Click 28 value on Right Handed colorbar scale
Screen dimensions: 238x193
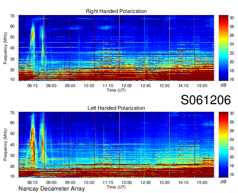pyautogui.click(x=232, y=27)
